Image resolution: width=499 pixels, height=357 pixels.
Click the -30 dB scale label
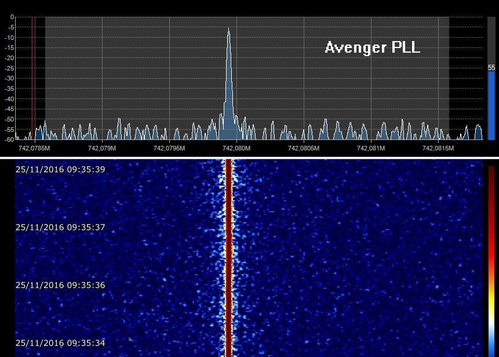tap(9, 79)
